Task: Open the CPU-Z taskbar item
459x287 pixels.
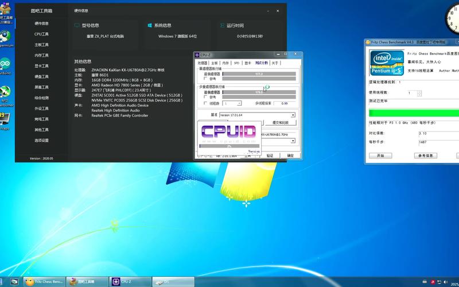Action: point(130,281)
